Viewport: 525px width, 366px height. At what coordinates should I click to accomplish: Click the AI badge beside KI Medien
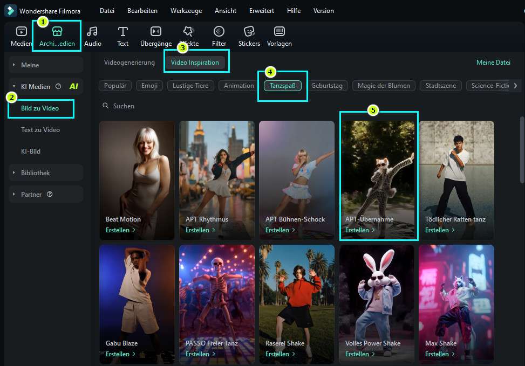coord(74,86)
